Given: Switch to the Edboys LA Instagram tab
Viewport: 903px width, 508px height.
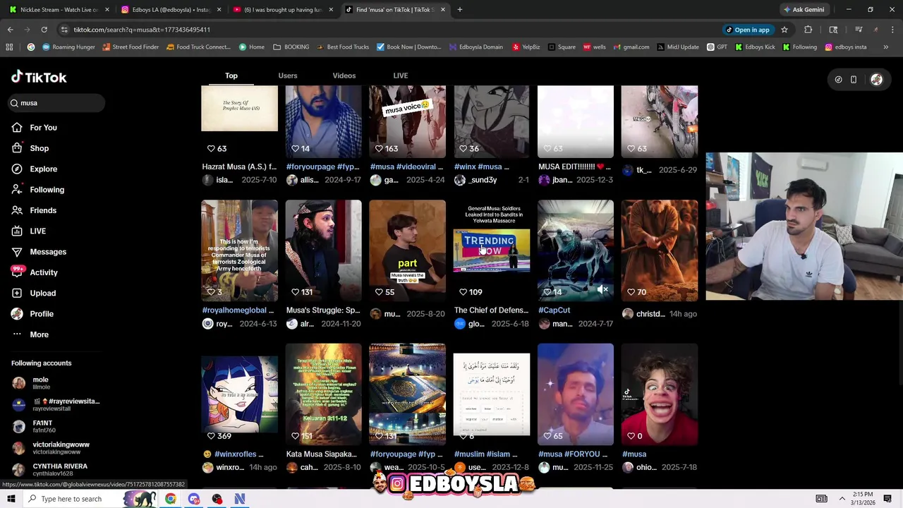Looking at the screenshot, I should coord(171,10).
